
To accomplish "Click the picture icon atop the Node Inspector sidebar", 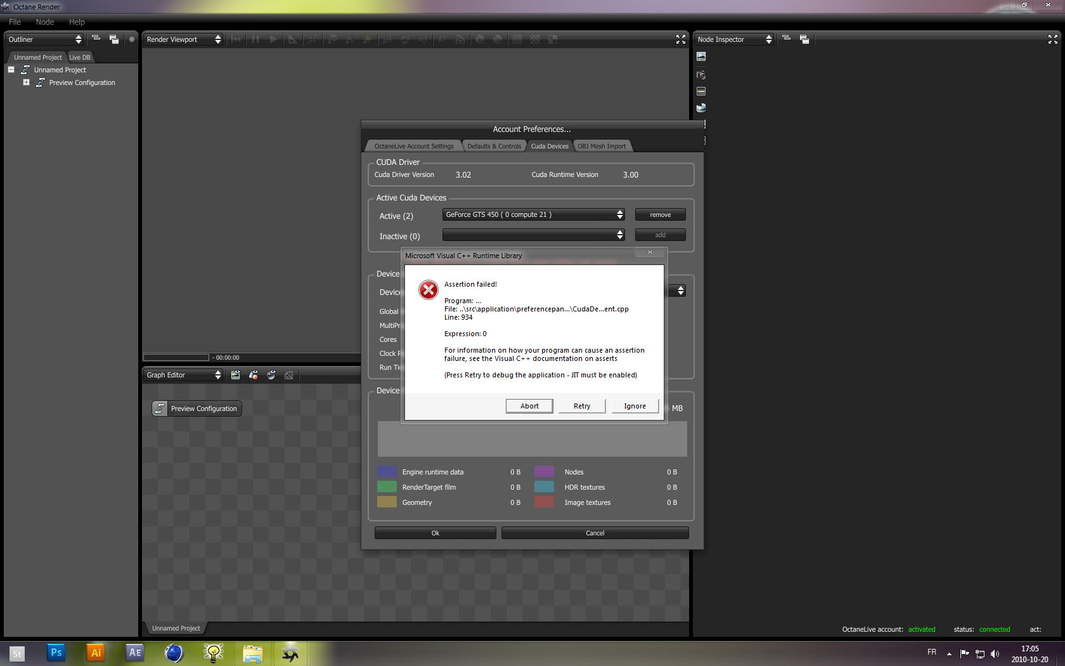I will pyautogui.click(x=701, y=56).
